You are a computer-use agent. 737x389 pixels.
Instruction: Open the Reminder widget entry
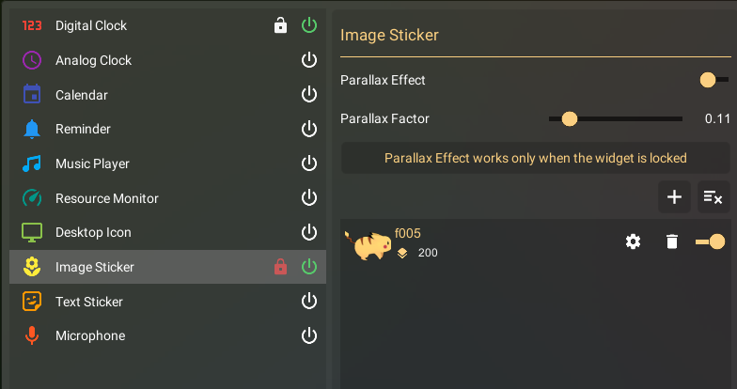(83, 129)
